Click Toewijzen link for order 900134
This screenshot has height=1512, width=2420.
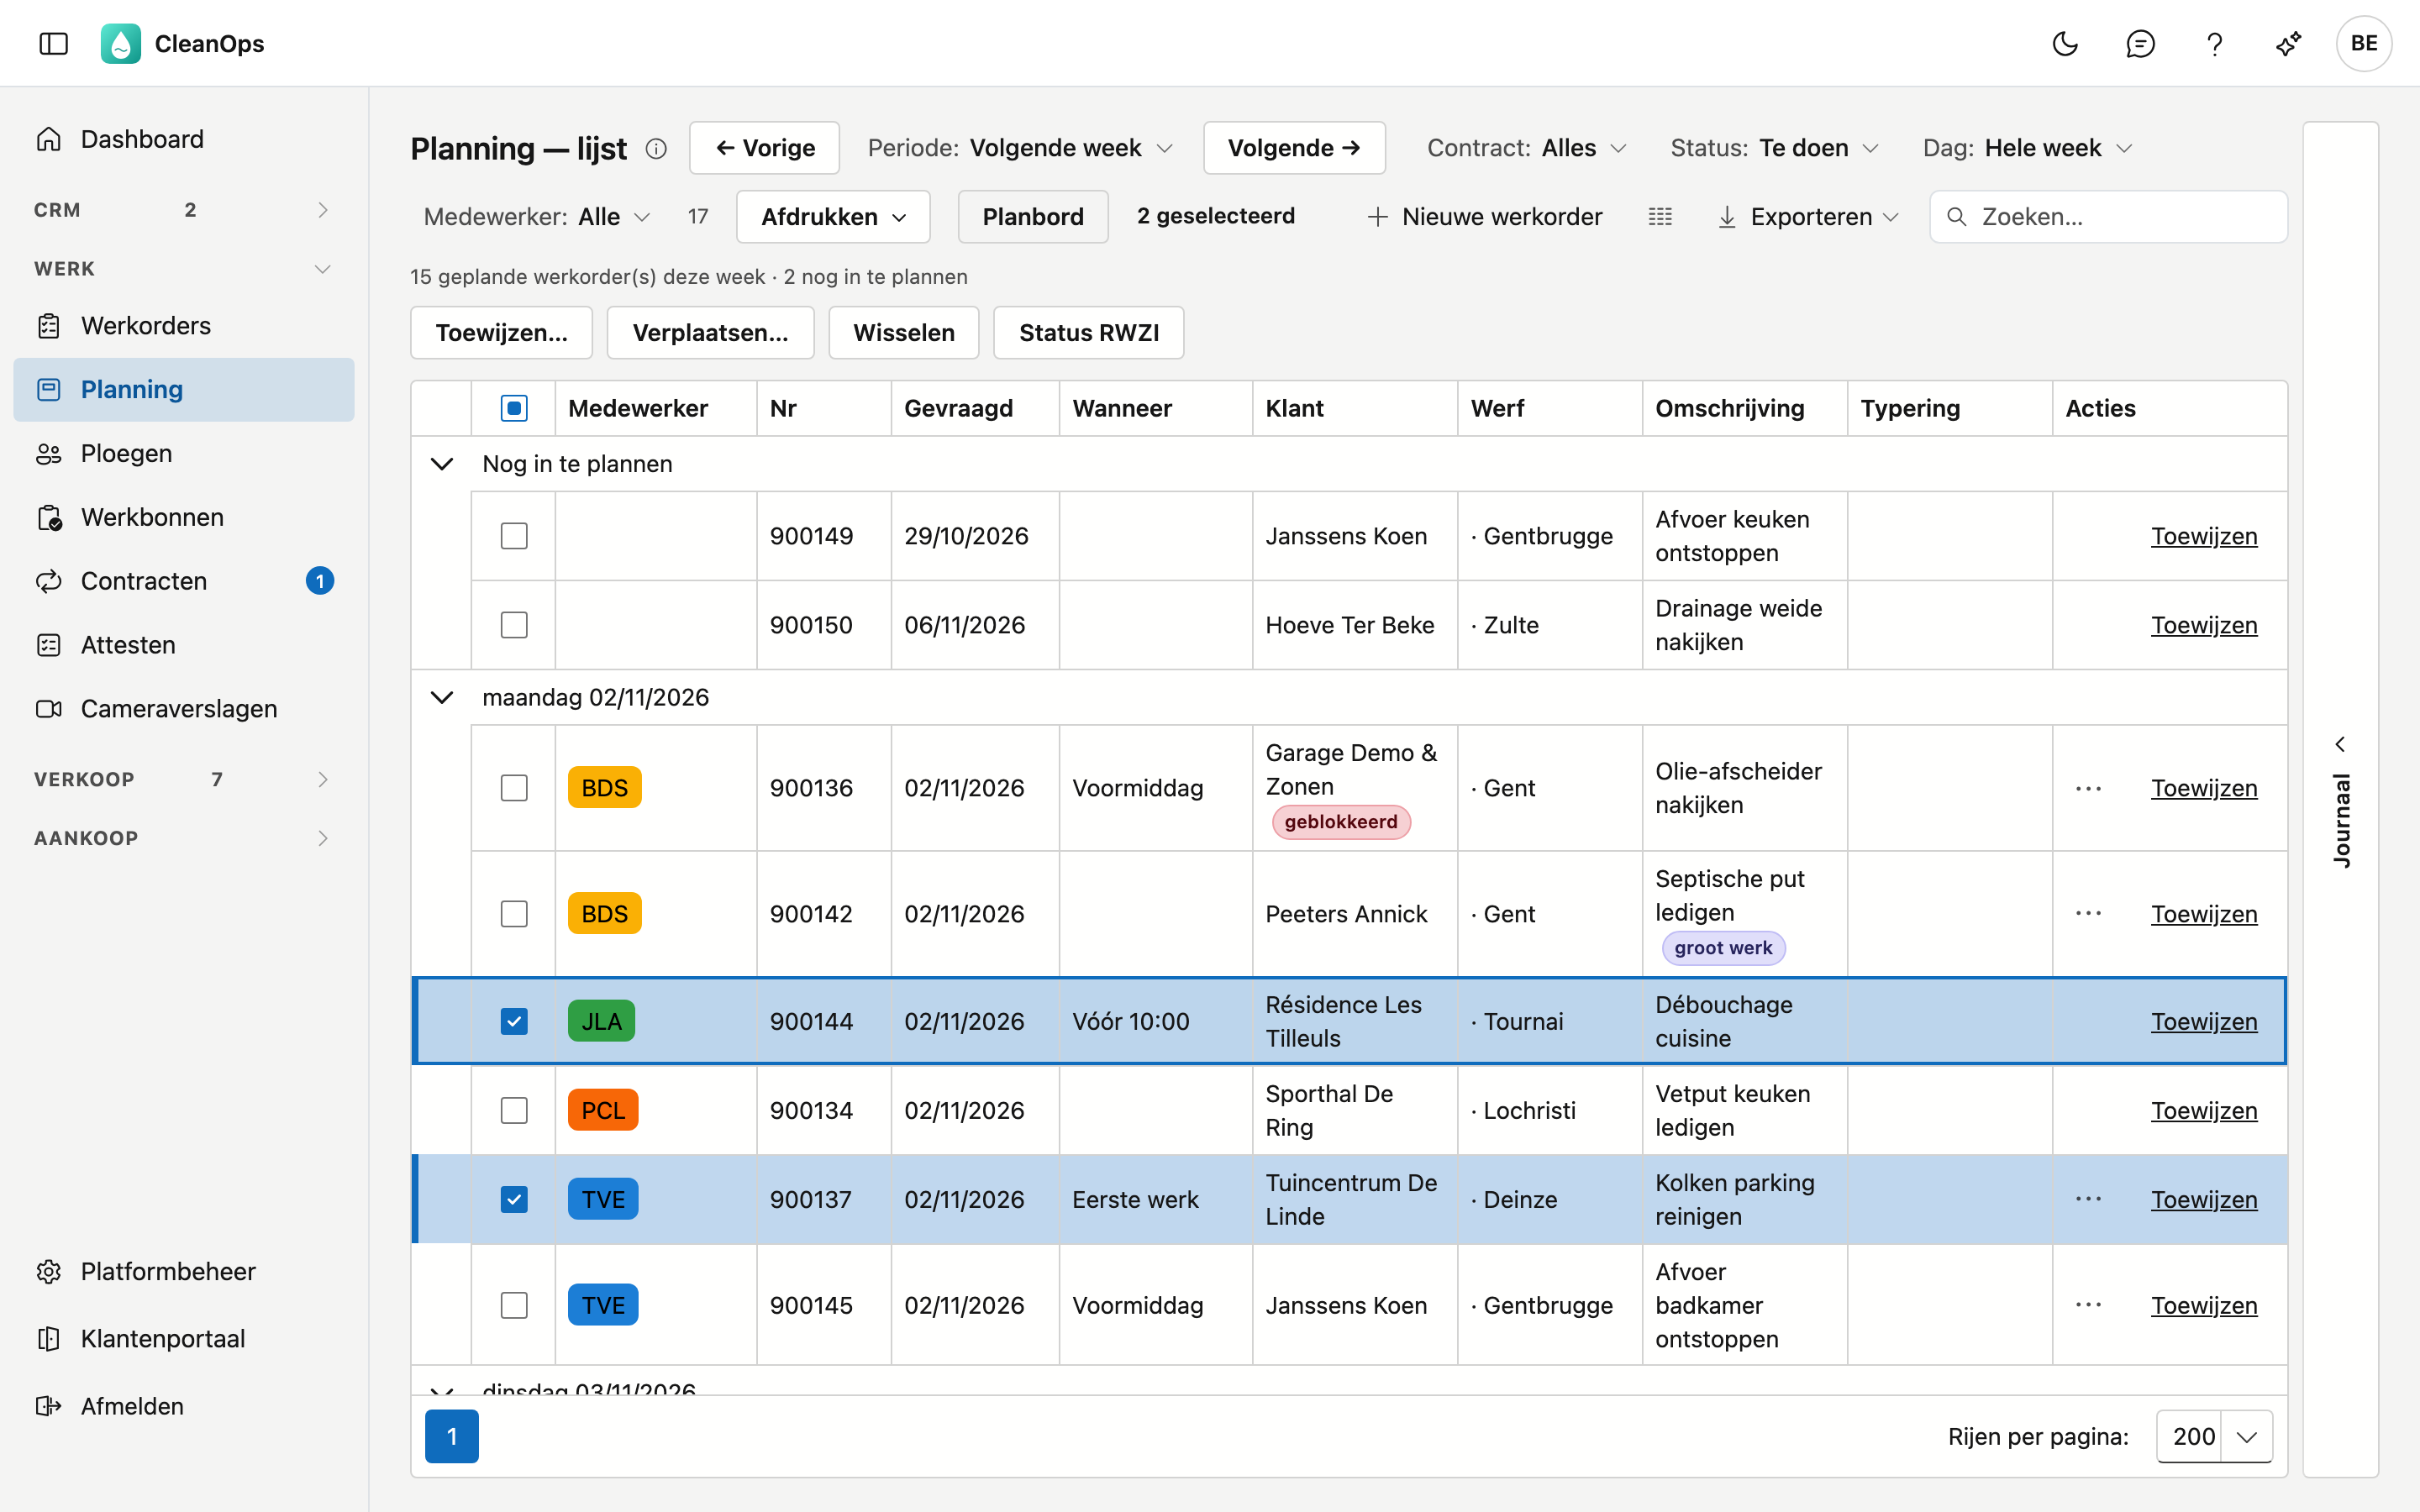pos(2204,1110)
